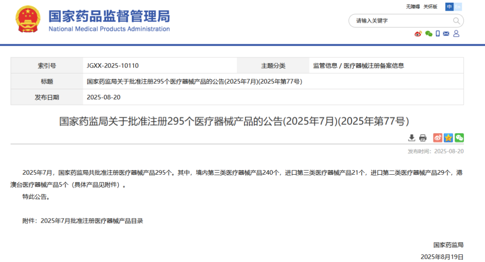
Task: Click National Medical Products Administration text
Action: tap(109, 29)
